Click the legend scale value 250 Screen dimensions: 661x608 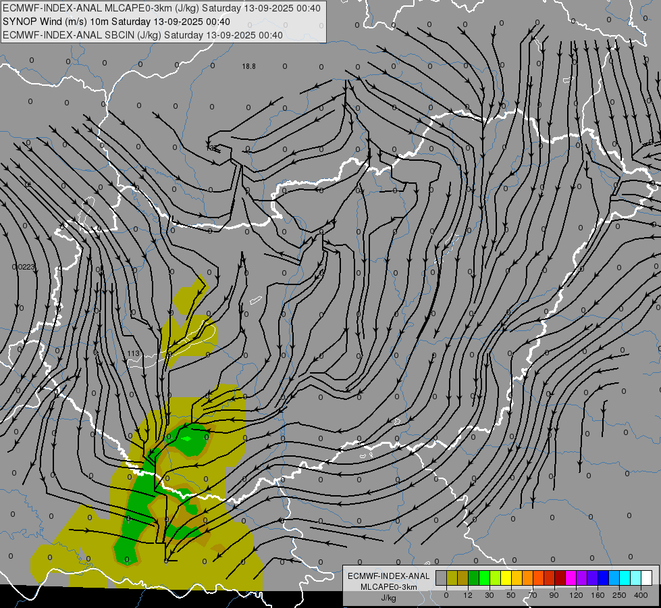[619, 595]
